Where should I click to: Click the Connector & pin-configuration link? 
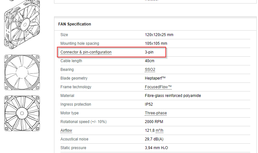pyautogui.click(x=86, y=52)
